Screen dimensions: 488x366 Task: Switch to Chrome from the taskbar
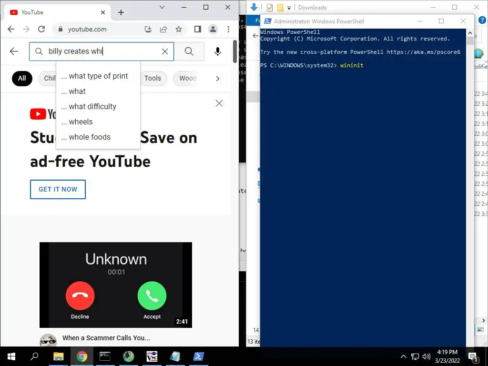[x=81, y=356]
